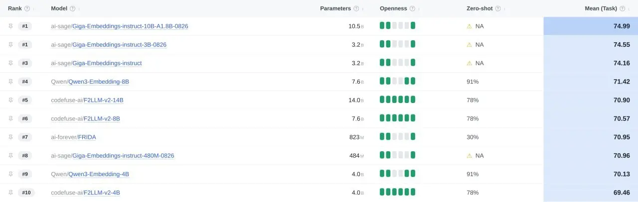The image size is (638, 202).
Task: Click zero-shot warning icon for Giga-Embeddings-instruct-3B-0826
Action: tap(469, 44)
